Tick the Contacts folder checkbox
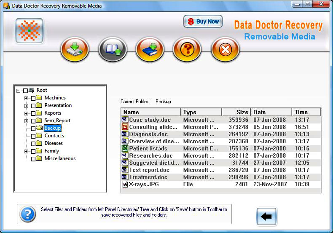This screenshot has width=333, height=233. tap(33, 136)
